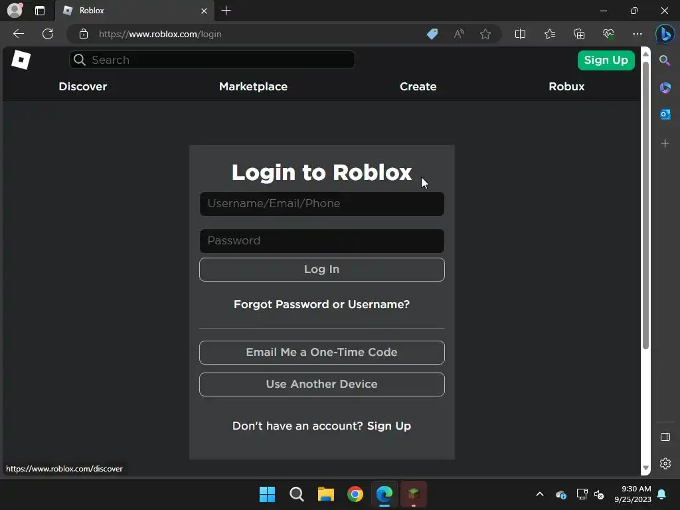The height and width of the screenshot is (510, 680).
Task: Show hidden system tray icons
Action: click(x=539, y=494)
